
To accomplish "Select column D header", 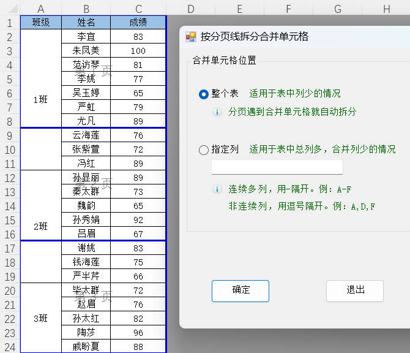I will click(x=190, y=9).
